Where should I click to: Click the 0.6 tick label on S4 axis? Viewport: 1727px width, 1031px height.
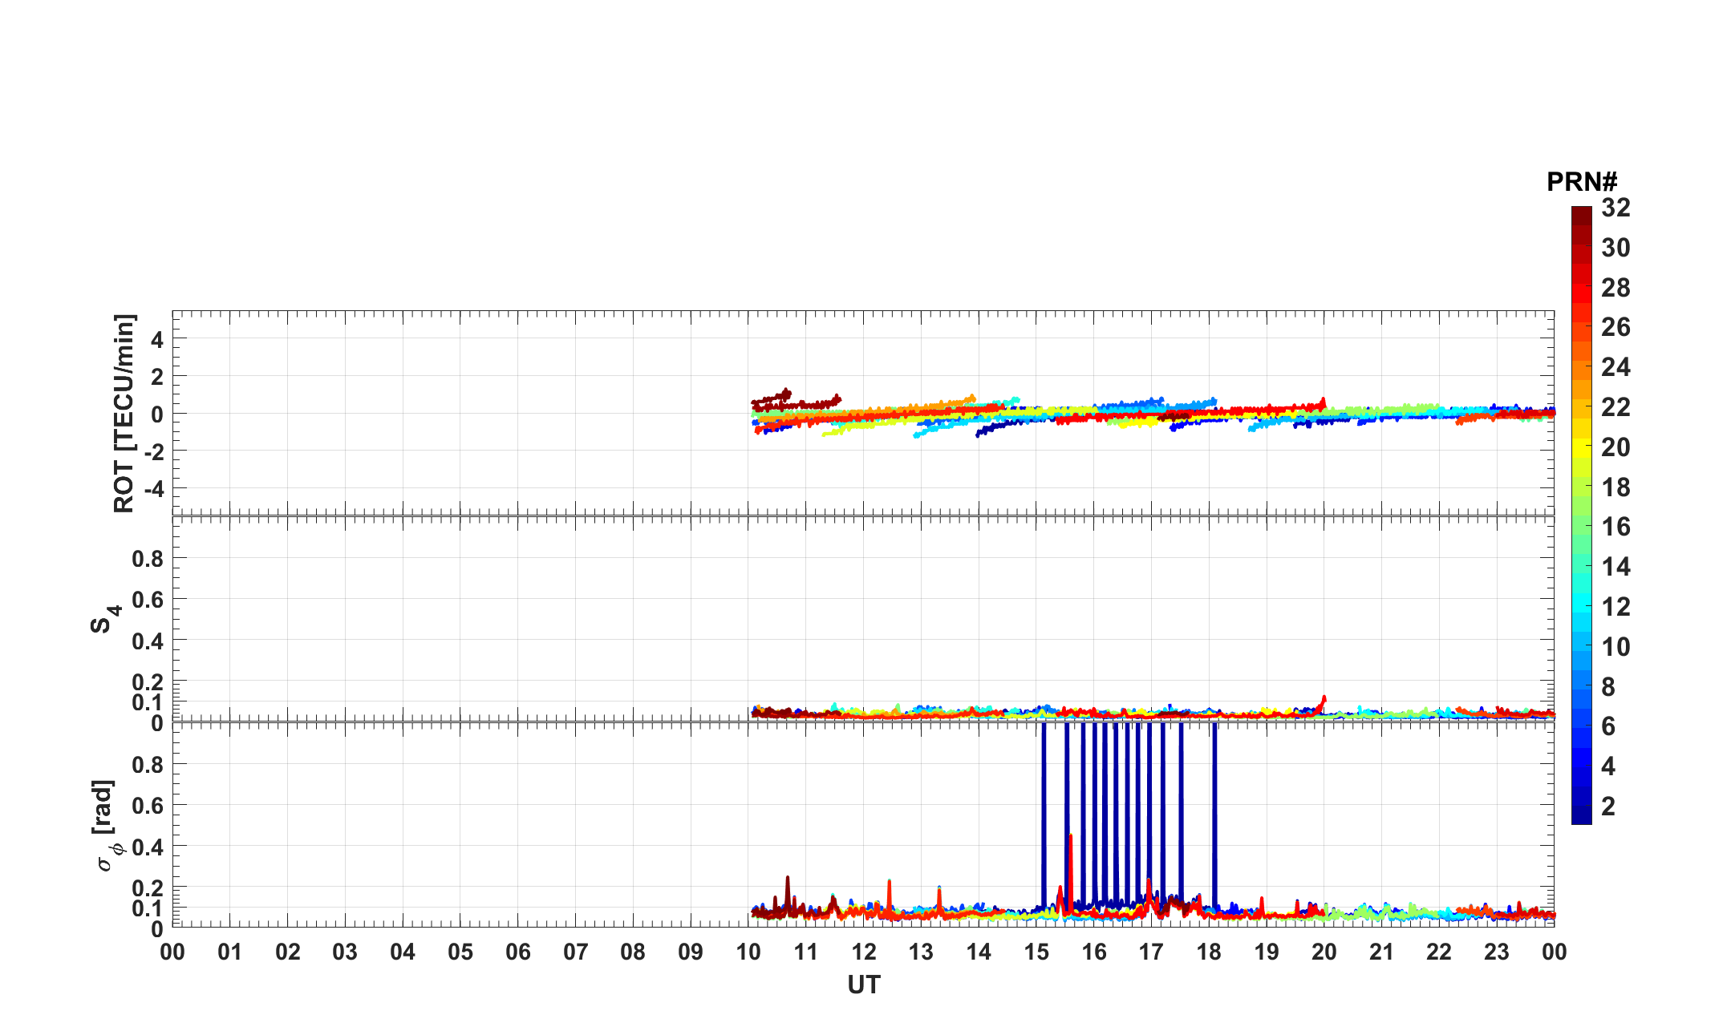pyautogui.click(x=147, y=599)
